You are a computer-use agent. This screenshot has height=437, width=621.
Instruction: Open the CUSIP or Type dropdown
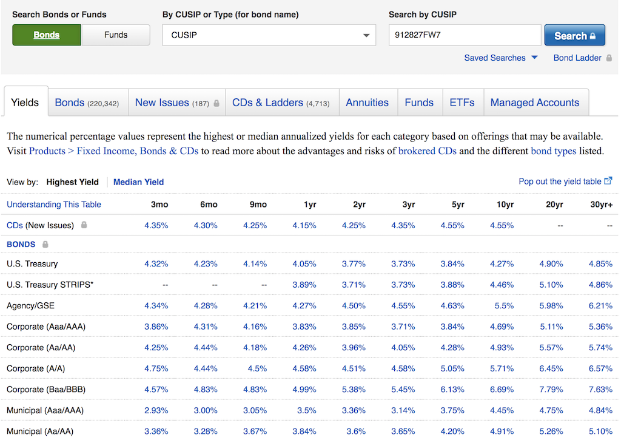269,35
